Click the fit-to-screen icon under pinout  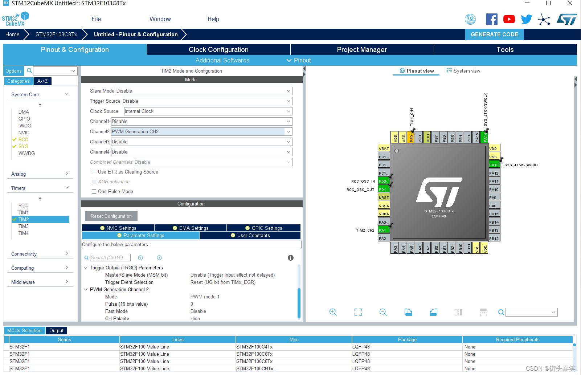pyautogui.click(x=358, y=312)
